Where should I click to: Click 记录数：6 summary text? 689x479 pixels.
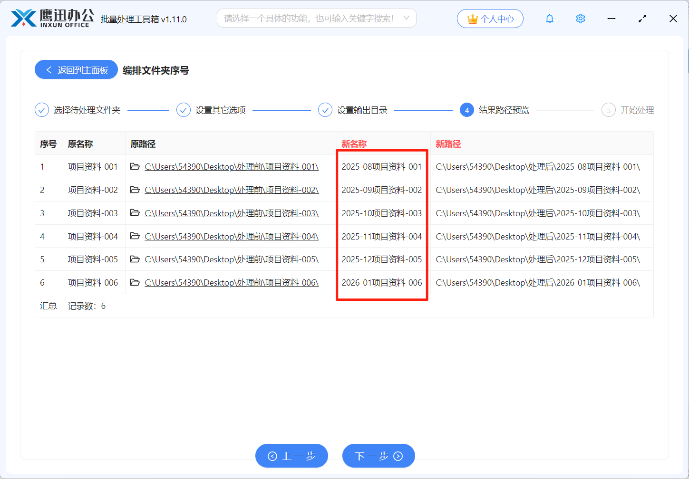point(87,306)
